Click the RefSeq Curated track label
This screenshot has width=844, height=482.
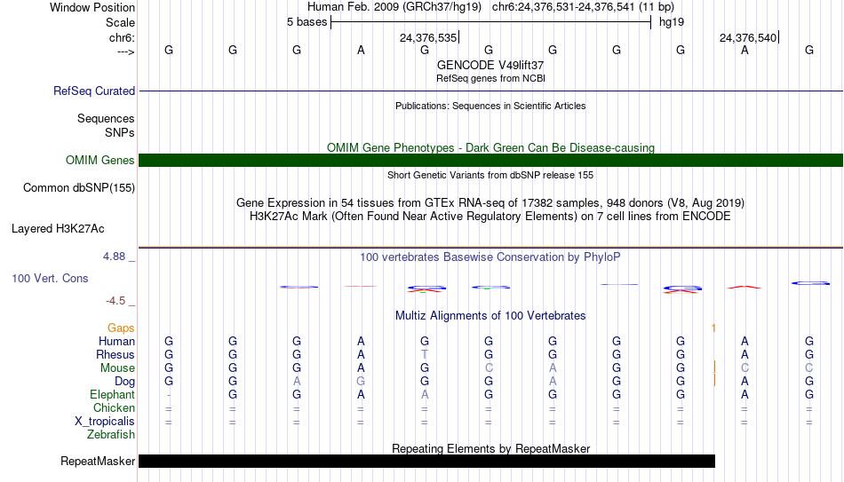(x=93, y=91)
